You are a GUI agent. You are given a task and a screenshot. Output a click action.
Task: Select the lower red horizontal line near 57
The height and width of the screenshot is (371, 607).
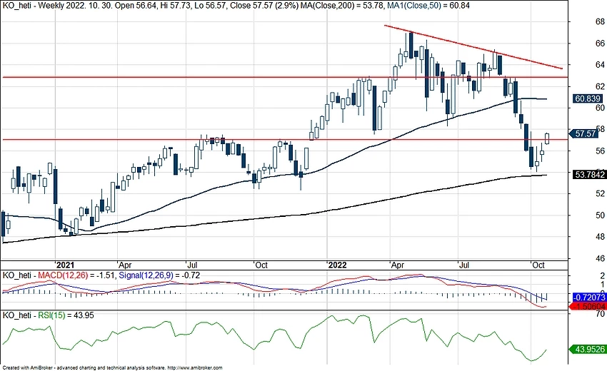pos(214,139)
